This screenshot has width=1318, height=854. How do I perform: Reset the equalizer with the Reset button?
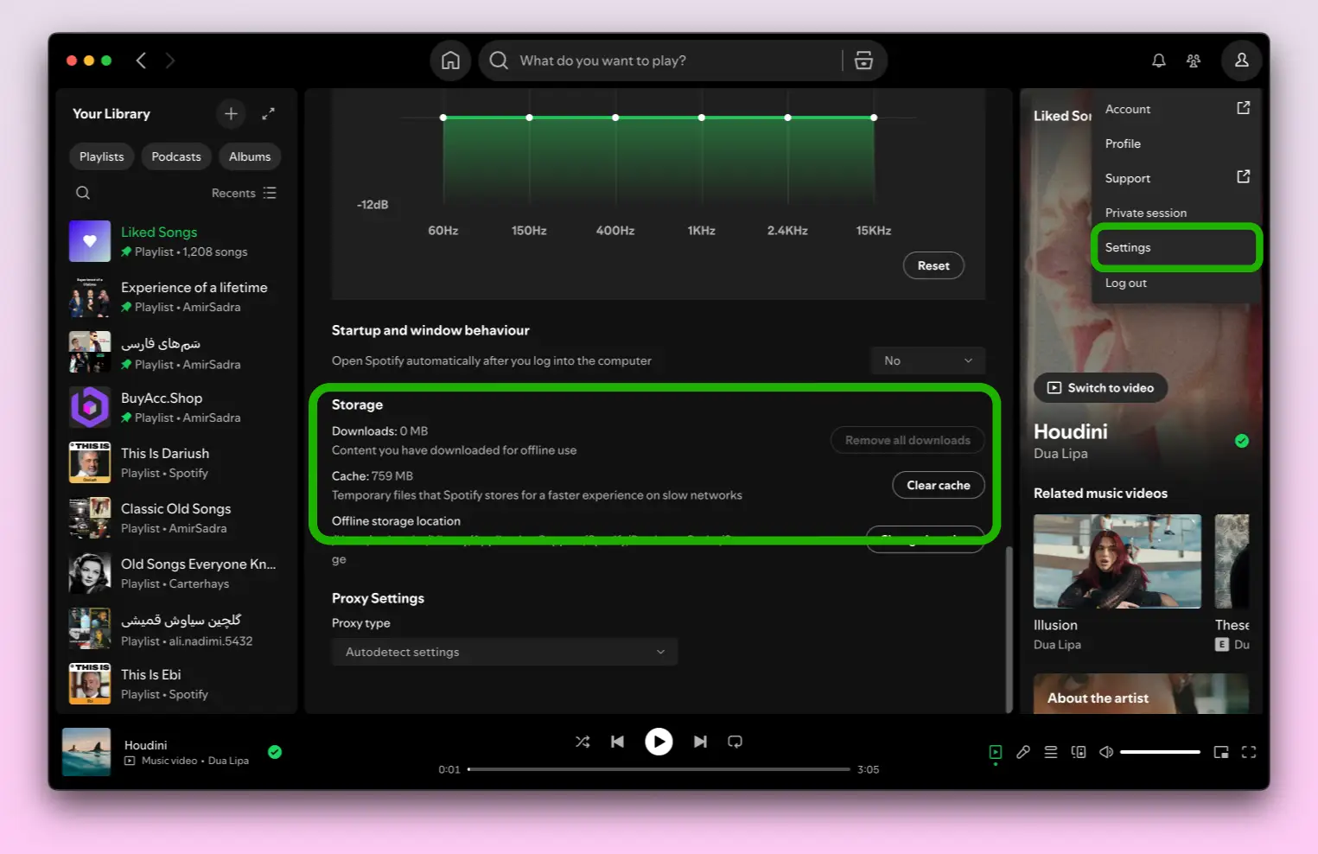coord(933,265)
